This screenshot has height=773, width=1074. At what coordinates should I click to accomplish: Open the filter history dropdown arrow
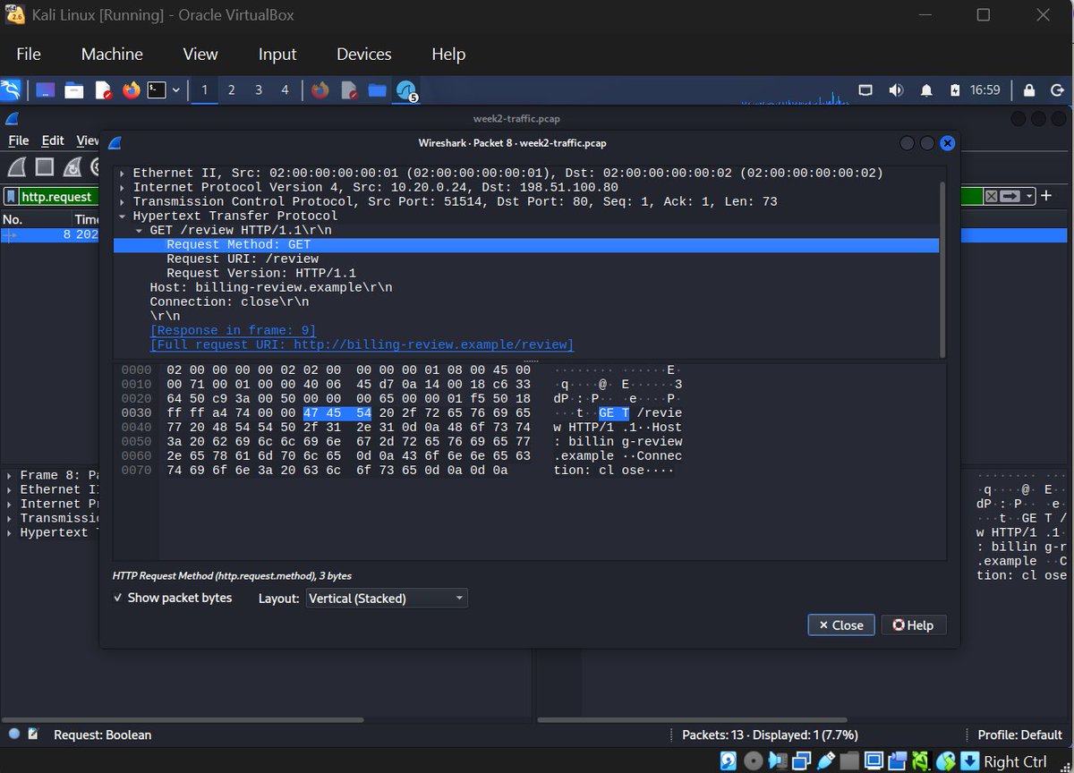pyautogui.click(x=1030, y=196)
